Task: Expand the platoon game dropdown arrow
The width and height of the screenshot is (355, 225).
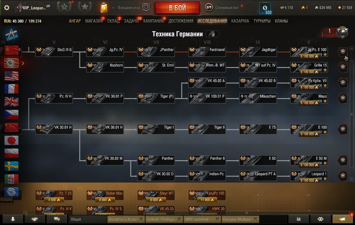Action: [113, 8]
